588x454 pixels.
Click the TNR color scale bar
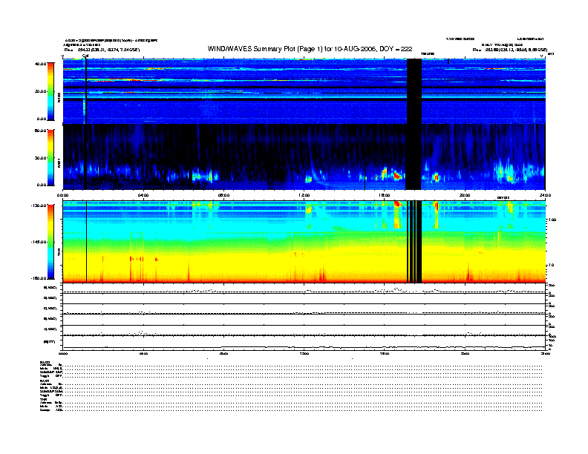(50, 242)
